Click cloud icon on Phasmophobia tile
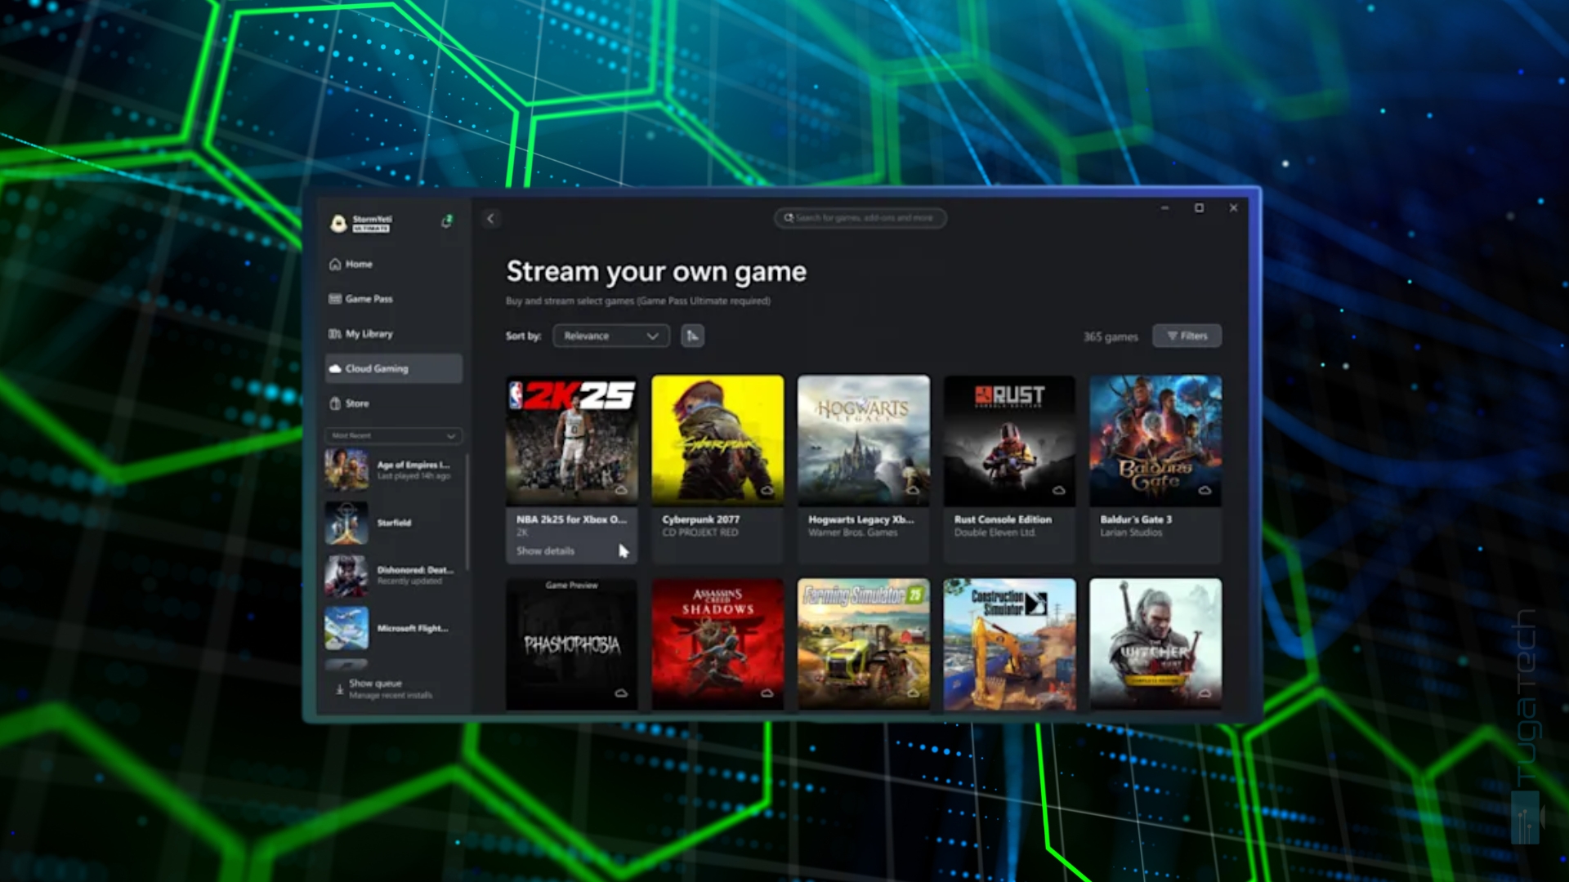 coord(621,693)
